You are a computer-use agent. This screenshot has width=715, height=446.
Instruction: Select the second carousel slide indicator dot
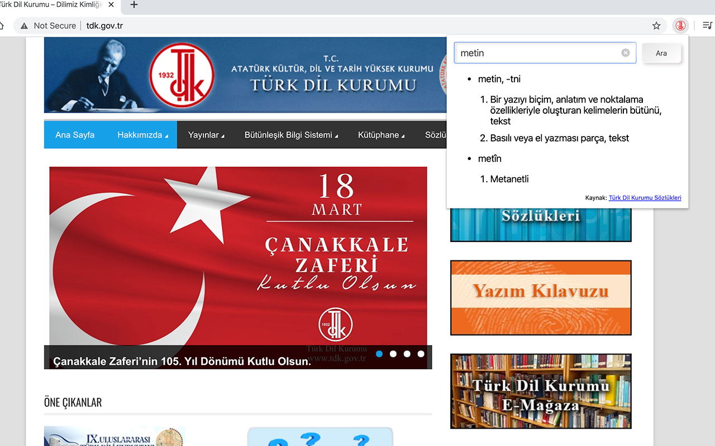[x=393, y=353]
